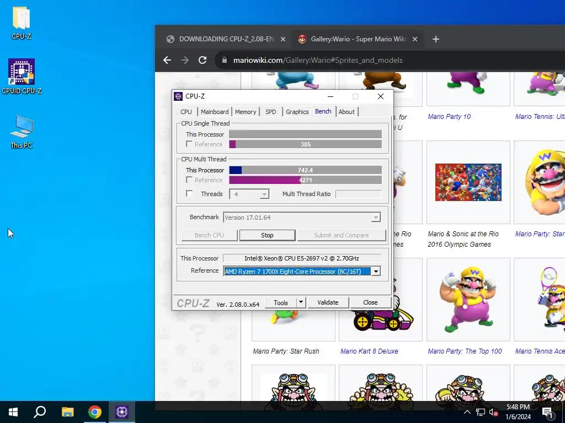Image resolution: width=565 pixels, height=423 pixels.
Task: Select the Bench tab
Action: (x=323, y=111)
